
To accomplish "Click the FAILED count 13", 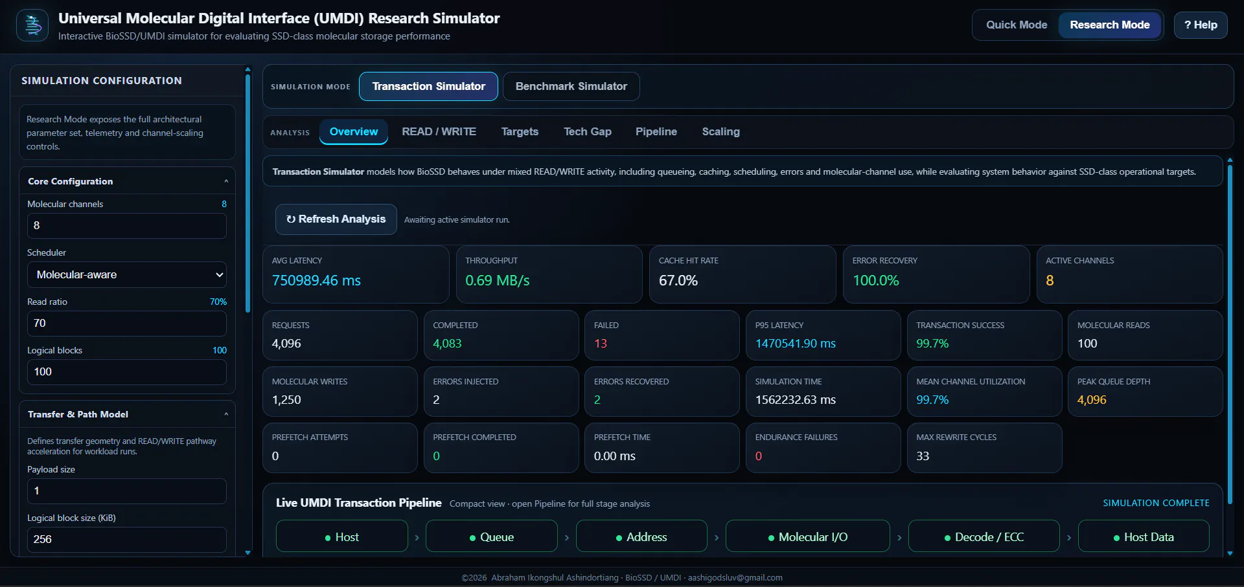I will [601, 344].
